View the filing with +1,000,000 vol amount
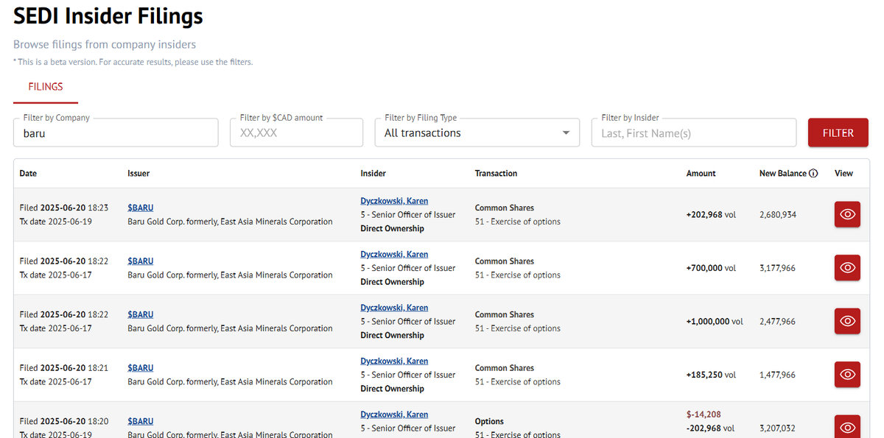 point(847,321)
